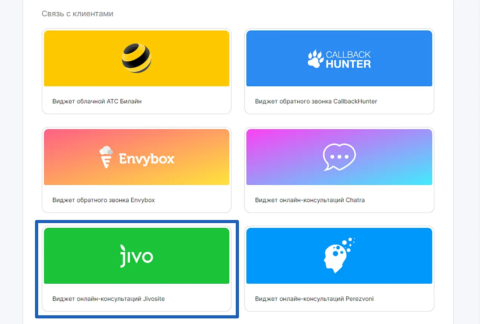Click the Envybox wordmark text
The height and width of the screenshot is (324, 480).
coord(147,159)
